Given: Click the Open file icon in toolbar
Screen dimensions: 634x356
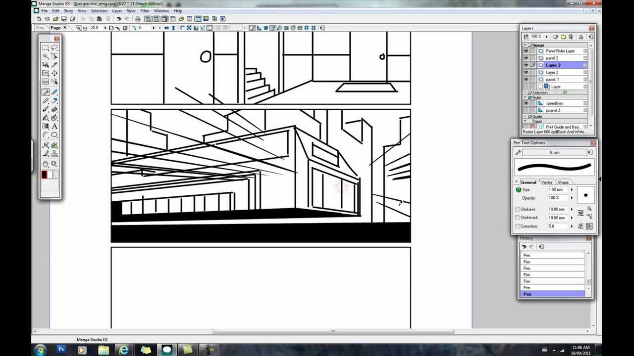Looking at the screenshot, I should click(55, 19).
